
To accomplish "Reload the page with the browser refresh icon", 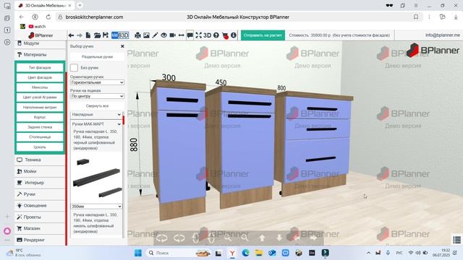I will [48, 17].
